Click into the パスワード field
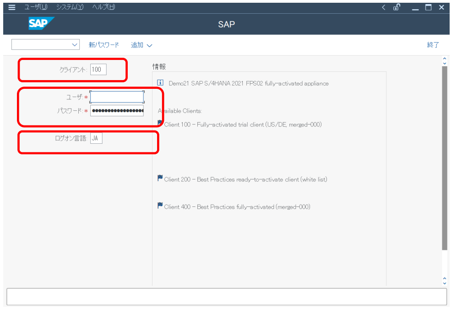 [117, 111]
